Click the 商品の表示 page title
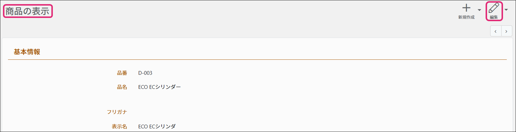The width and height of the screenshot is (516, 132). 27,11
